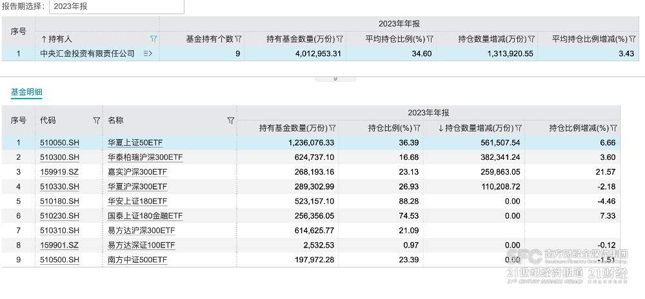Screen dimensions: 645x299
Task: Open 易方达深证100ETF fund name link
Action: point(141,246)
